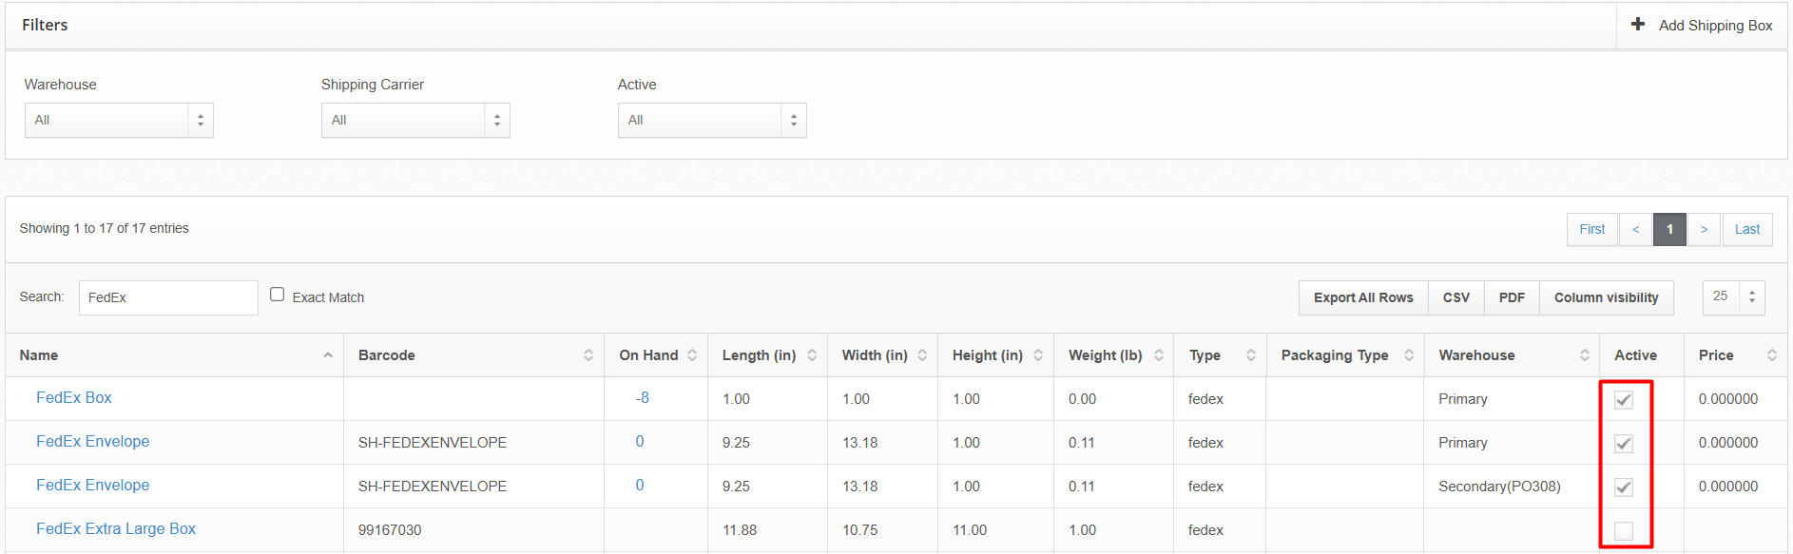This screenshot has height=554, width=1793.
Task: Sort by the Width (in) column arrows
Action: pos(922,355)
